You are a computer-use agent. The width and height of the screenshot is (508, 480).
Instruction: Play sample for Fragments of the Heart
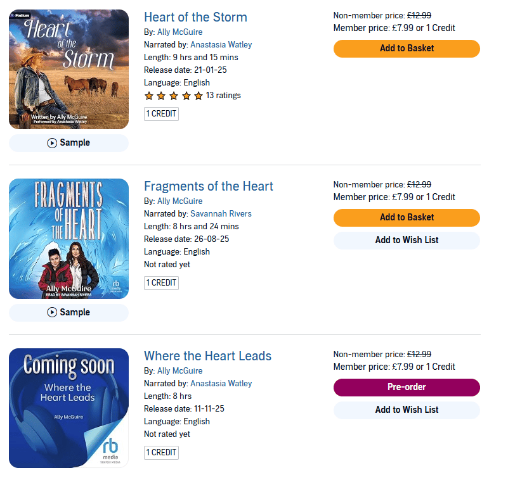point(68,312)
